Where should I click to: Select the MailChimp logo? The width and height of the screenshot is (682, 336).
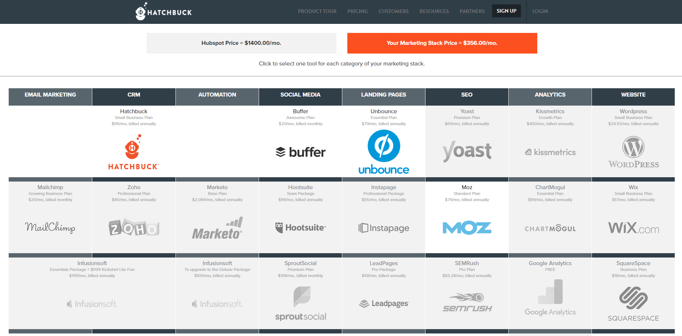[x=50, y=227]
